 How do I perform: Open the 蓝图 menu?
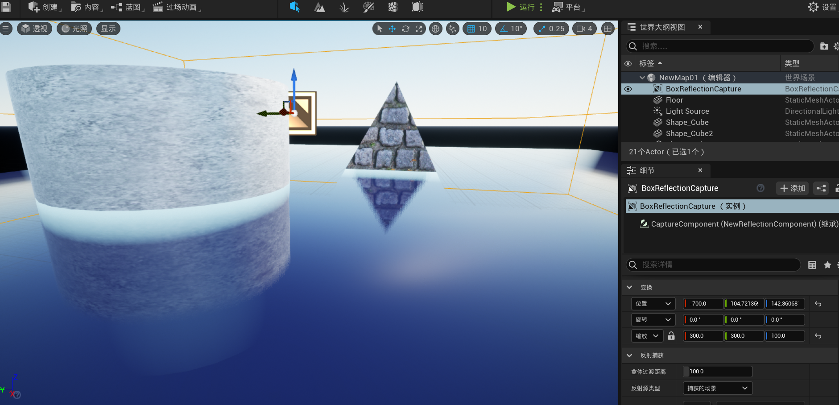(127, 7)
